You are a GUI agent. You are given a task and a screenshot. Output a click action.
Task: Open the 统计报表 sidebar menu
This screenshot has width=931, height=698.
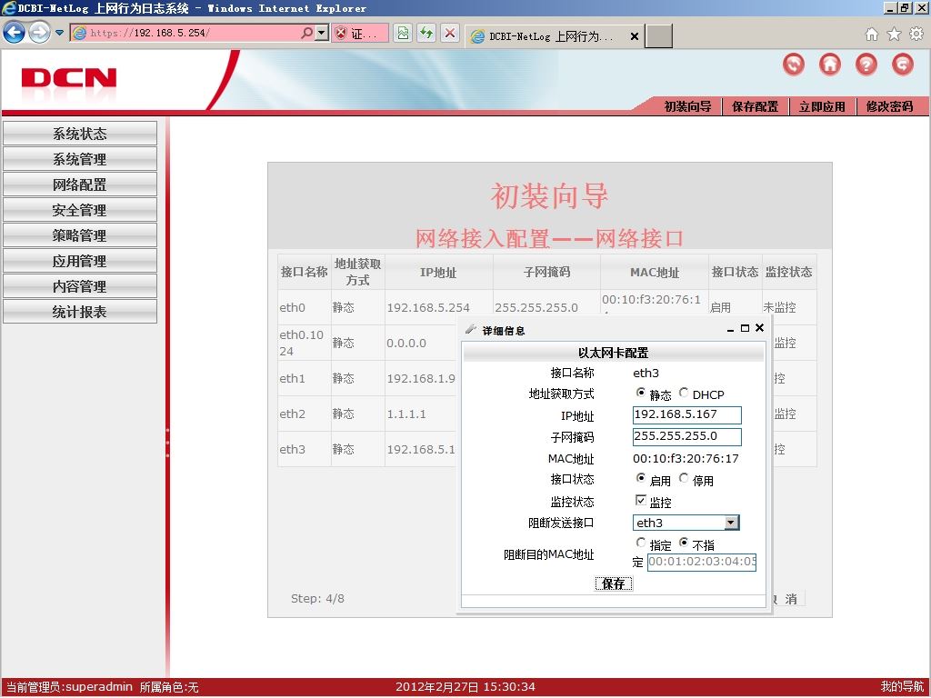pyautogui.click(x=80, y=312)
